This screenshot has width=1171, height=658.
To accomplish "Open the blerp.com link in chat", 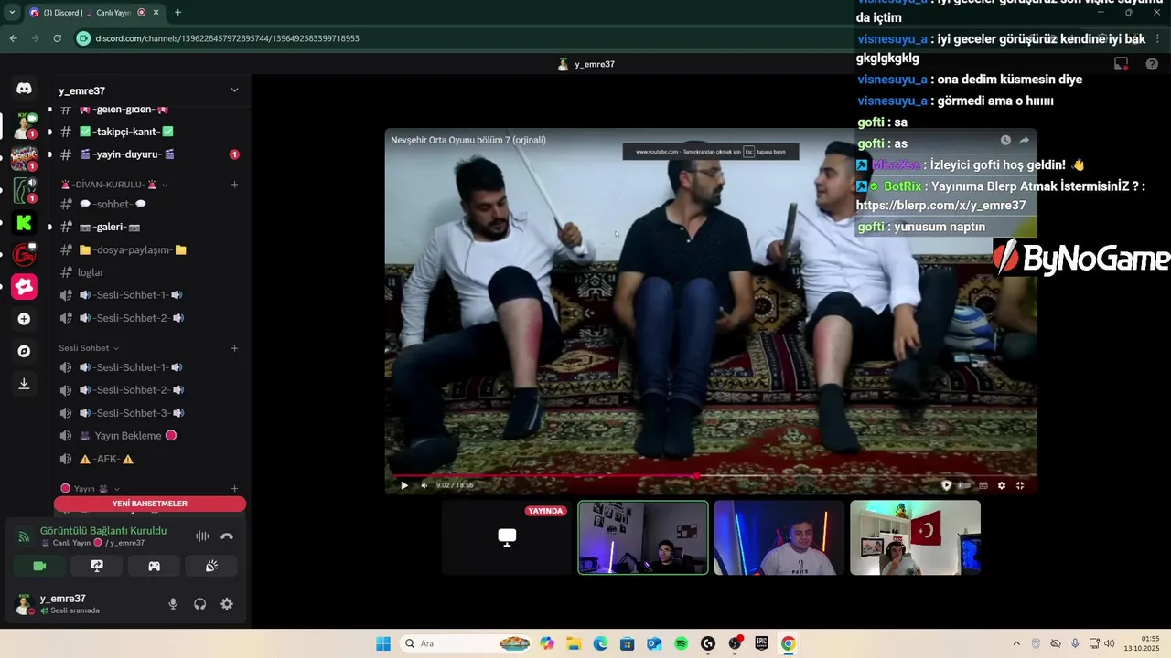I will tap(940, 206).
